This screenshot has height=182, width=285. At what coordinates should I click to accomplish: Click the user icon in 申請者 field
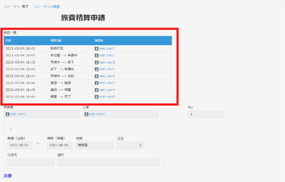pyautogui.click(x=7, y=114)
